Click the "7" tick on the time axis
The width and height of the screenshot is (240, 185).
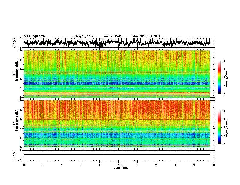(156, 165)
